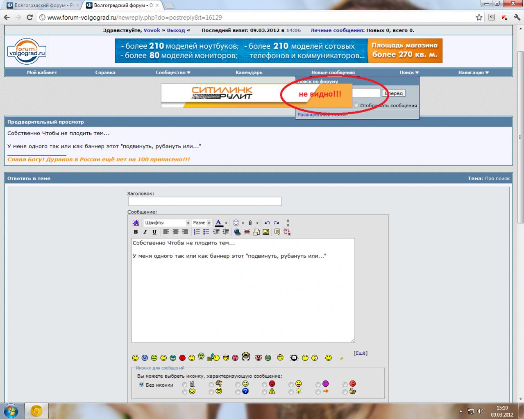The image size is (524, 419).
Task: Open 'Мой кабинет' in forum navbar
Action: tap(42, 72)
